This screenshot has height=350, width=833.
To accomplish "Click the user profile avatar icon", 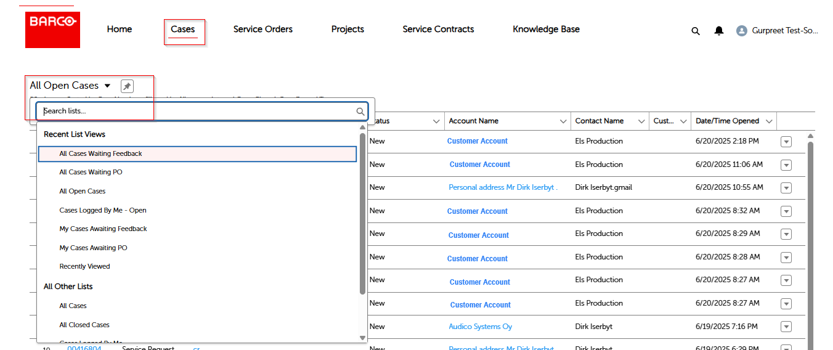I will [x=742, y=31].
